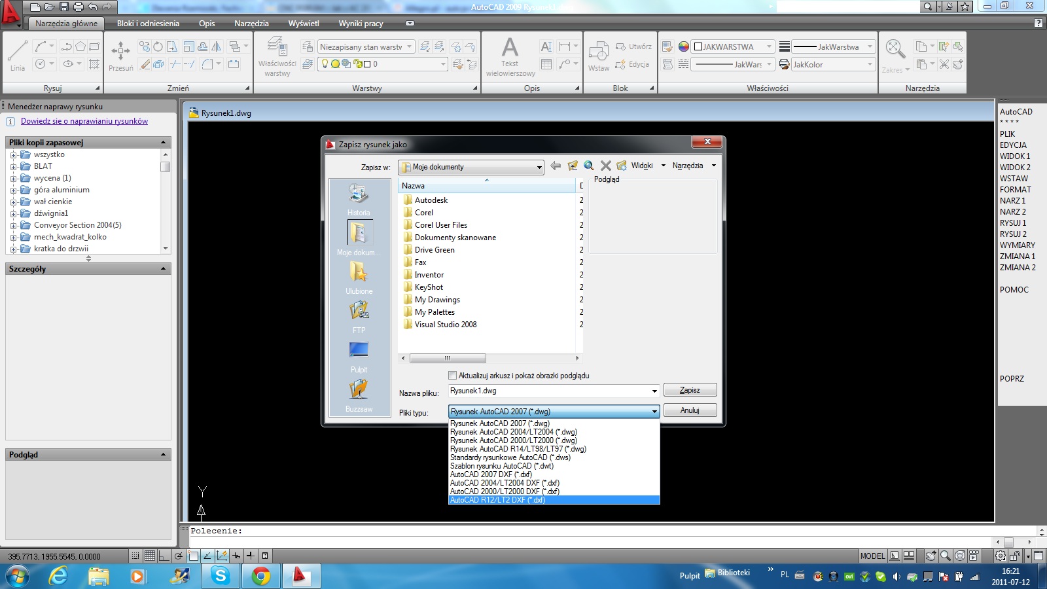The height and width of the screenshot is (589, 1047).
Task: Click the Wstaw block insert tool
Action: [x=599, y=56]
